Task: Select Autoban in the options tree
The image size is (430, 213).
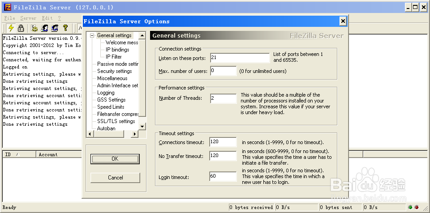Action: point(106,128)
